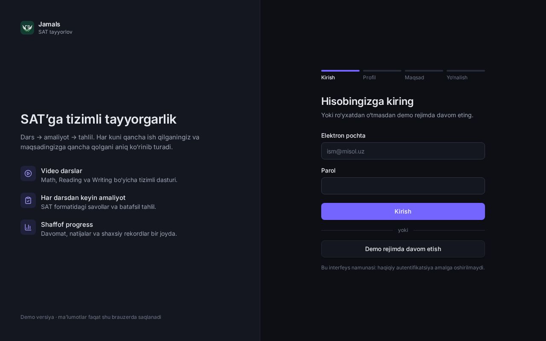Click the yoki divider text
Viewport: 546px width, 341px height.
click(403, 230)
